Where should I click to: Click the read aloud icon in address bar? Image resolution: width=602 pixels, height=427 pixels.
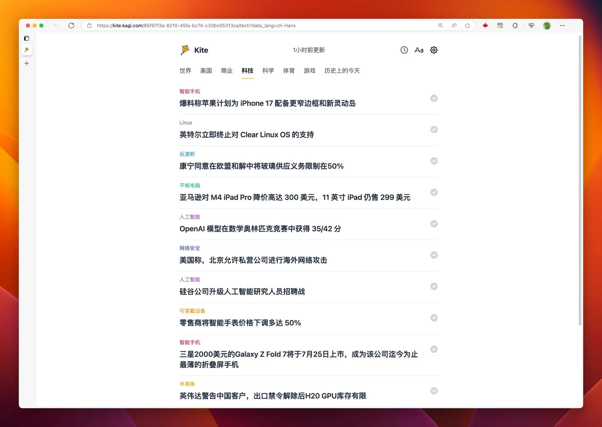[x=454, y=26]
